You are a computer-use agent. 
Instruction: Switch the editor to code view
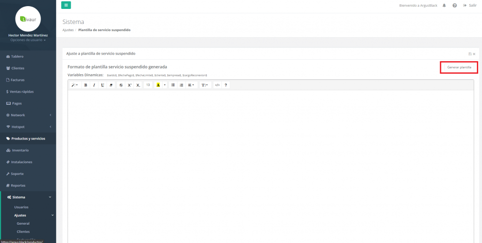217,85
